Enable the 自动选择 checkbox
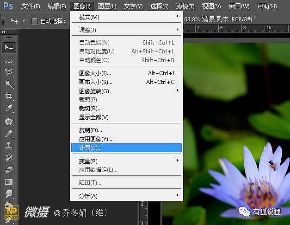This screenshot has height=225, width=290. click(35, 21)
